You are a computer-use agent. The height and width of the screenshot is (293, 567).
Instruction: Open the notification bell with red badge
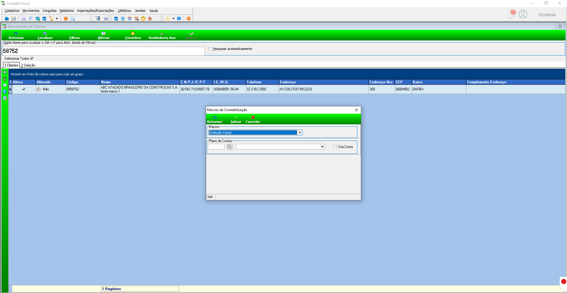click(511, 14)
